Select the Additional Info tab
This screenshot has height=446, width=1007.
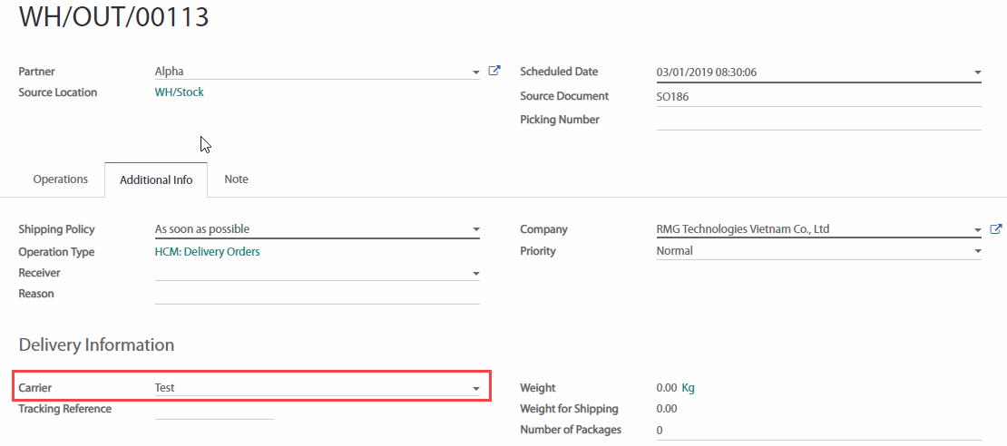point(156,179)
